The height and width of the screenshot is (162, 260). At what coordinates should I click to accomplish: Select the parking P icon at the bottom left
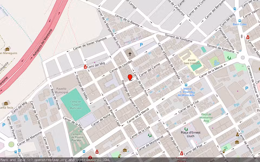coord(4,125)
